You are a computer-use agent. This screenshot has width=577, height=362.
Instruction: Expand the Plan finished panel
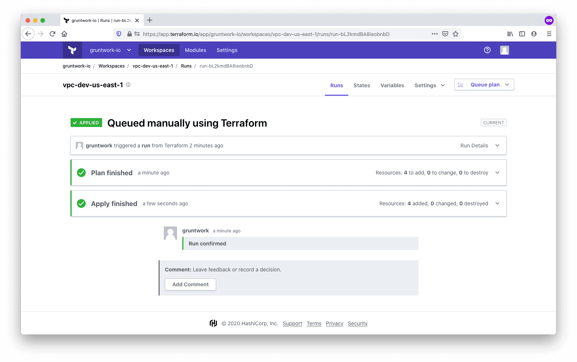[x=497, y=173]
